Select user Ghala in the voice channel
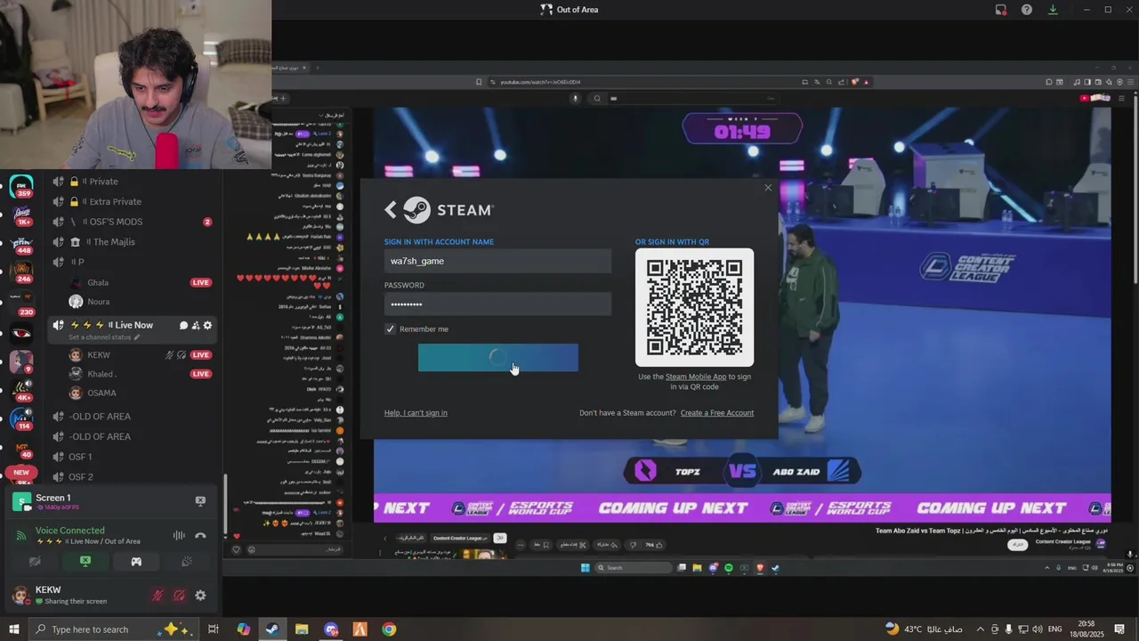The image size is (1139, 641). [x=98, y=283]
